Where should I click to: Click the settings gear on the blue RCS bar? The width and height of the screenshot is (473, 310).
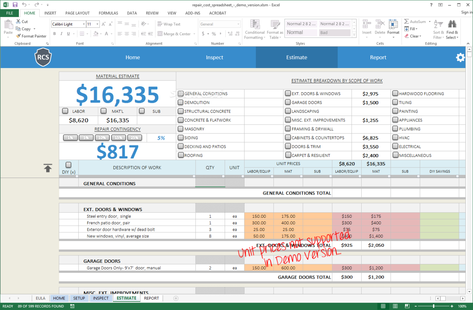click(460, 58)
